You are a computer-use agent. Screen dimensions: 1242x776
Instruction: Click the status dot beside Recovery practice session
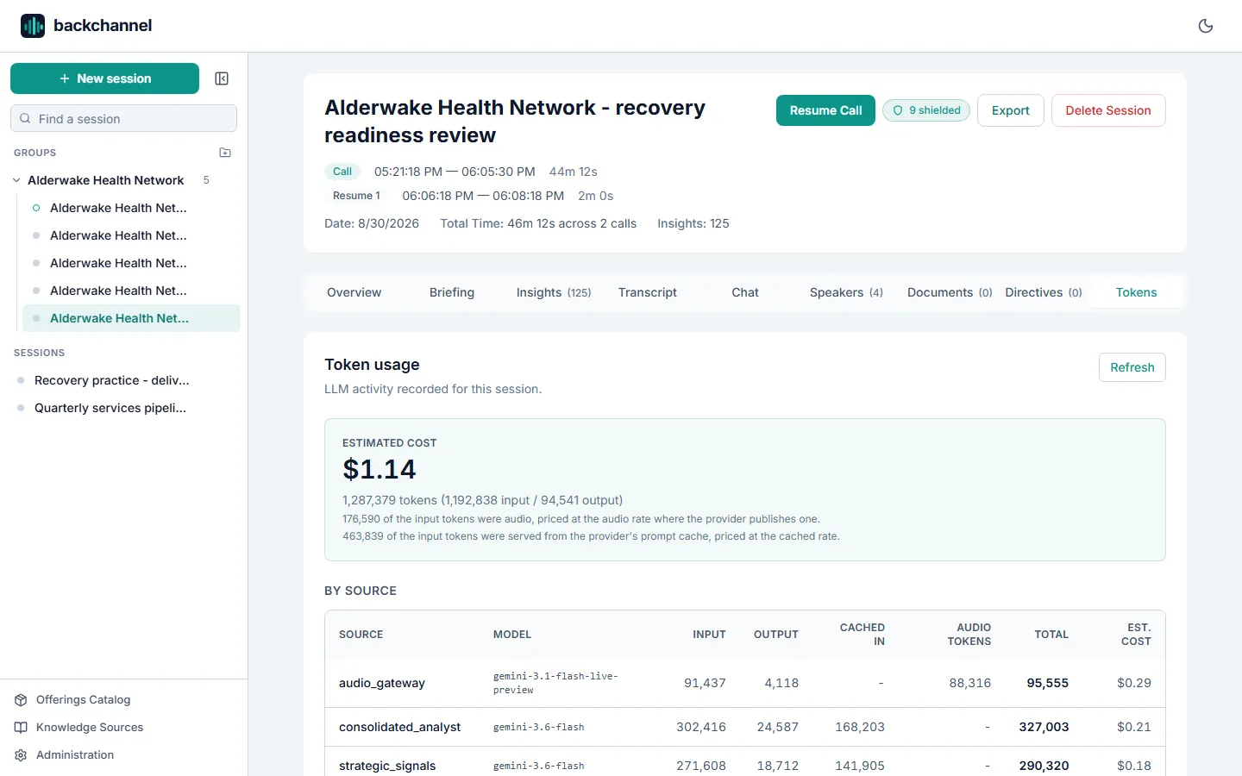point(21,380)
